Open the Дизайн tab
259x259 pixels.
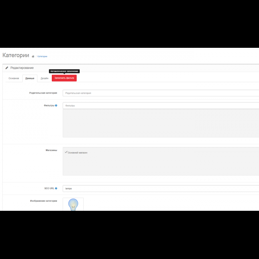pyautogui.click(x=45, y=78)
